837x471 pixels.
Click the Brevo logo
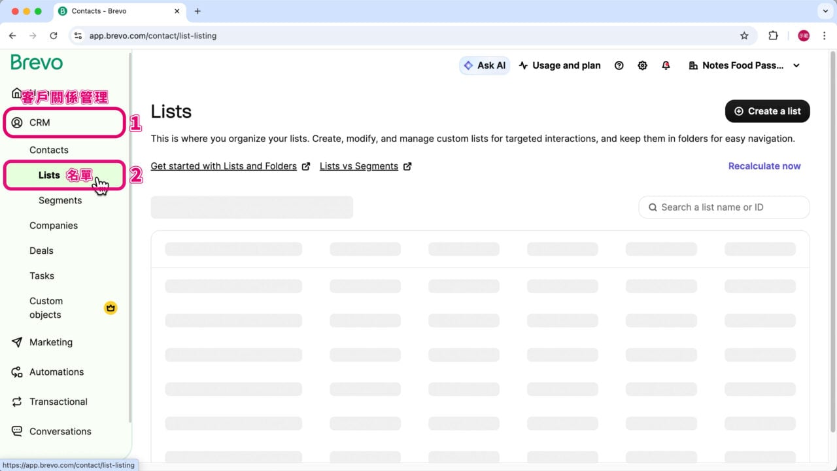click(x=36, y=62)
